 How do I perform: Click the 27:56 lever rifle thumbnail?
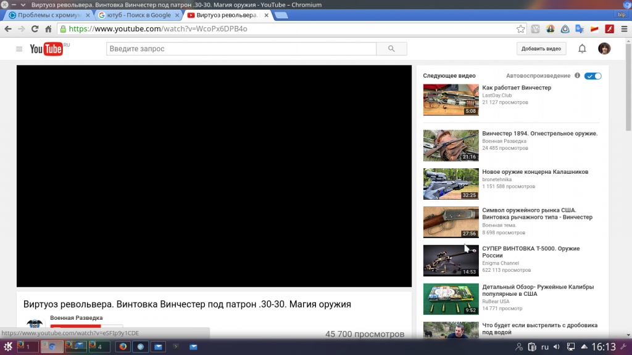coord(451,222)
